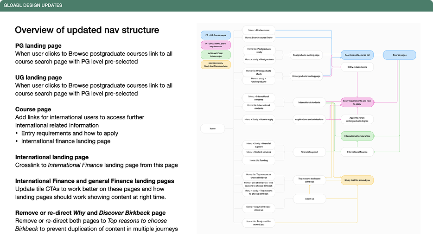The image size is (433, 243).
Task: Click the green 'INTERNATIONAL Scholarships' legend key
Action: pos(216,55)
